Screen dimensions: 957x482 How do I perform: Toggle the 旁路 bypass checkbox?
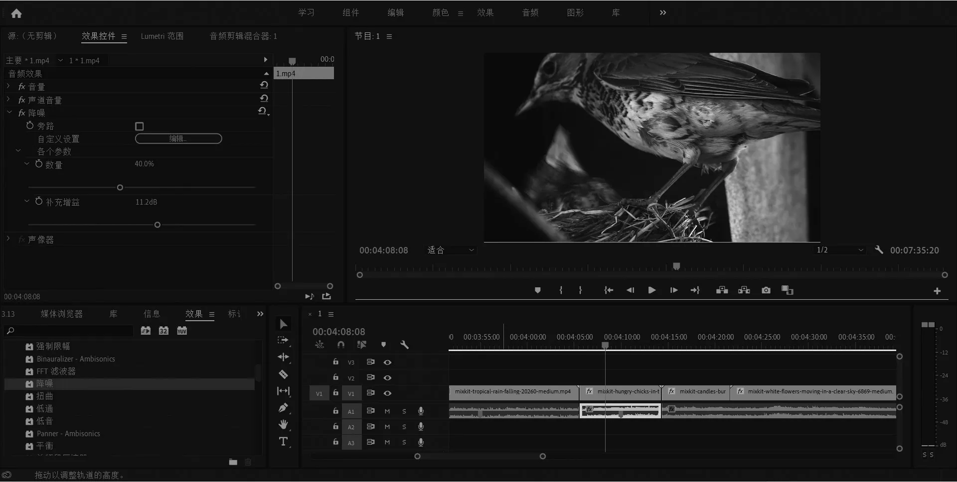tap(140, 126)
